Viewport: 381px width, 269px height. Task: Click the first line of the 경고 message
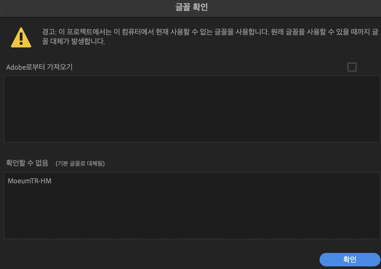[210, 32]
